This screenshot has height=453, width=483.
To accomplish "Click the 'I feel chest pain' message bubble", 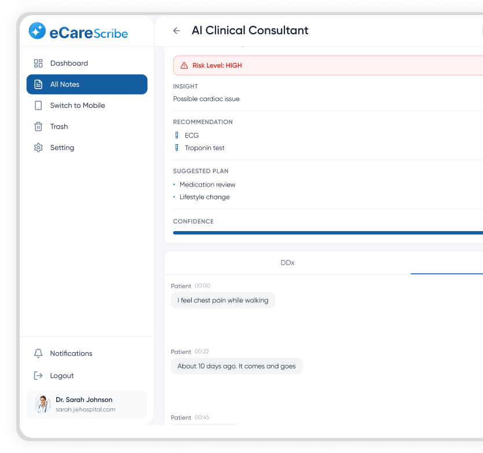I will click(223, 301).
